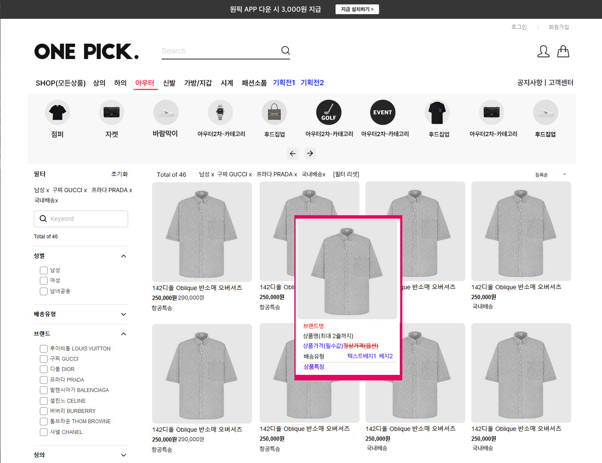
Task: Check the 구찌 GUCCI brand checkbox
Action: coord(44,359)
